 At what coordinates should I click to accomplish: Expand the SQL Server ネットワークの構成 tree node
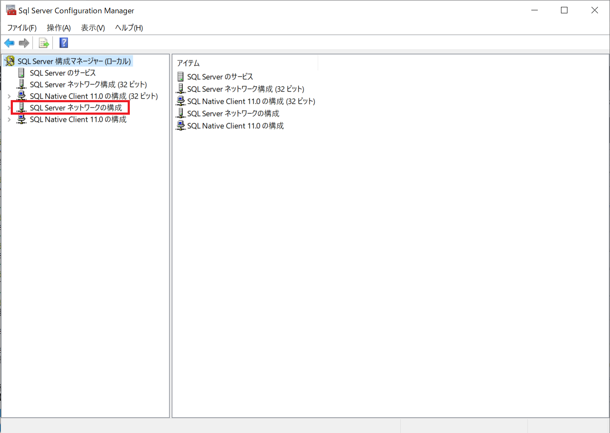pos(9,108)
